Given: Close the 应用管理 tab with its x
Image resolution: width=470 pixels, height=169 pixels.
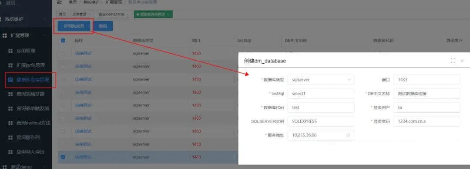Looking at the screenshot, I should (89, 14).
